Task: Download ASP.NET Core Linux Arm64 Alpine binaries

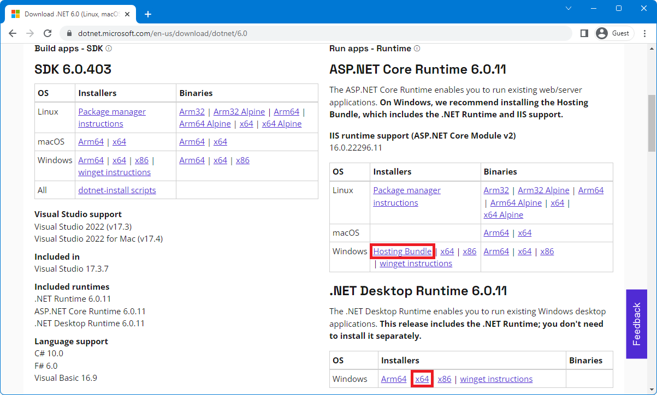Action: (x=516, y=202)
